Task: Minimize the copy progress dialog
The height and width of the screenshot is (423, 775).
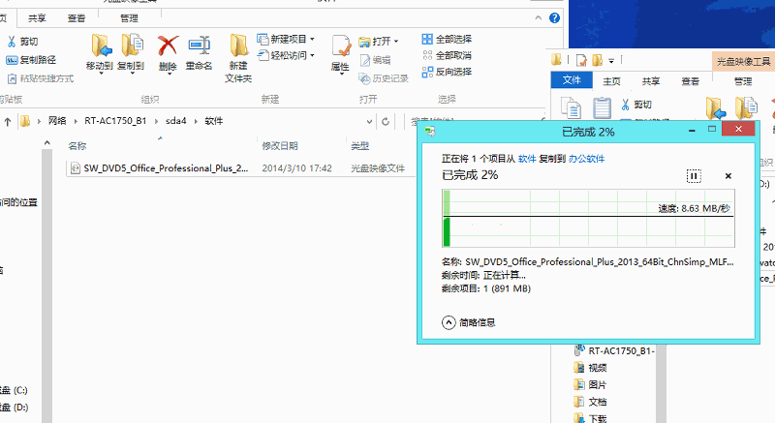Action: [x=692, y=130]
